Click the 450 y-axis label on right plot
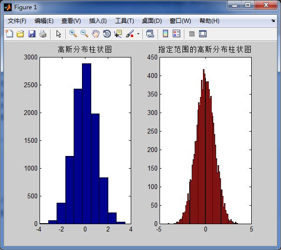 (152, 58)
